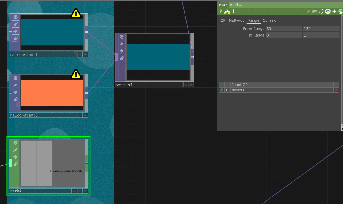Click the From Range field showing 60
This screenshot has height=204, width=343.
pos(284,29)
